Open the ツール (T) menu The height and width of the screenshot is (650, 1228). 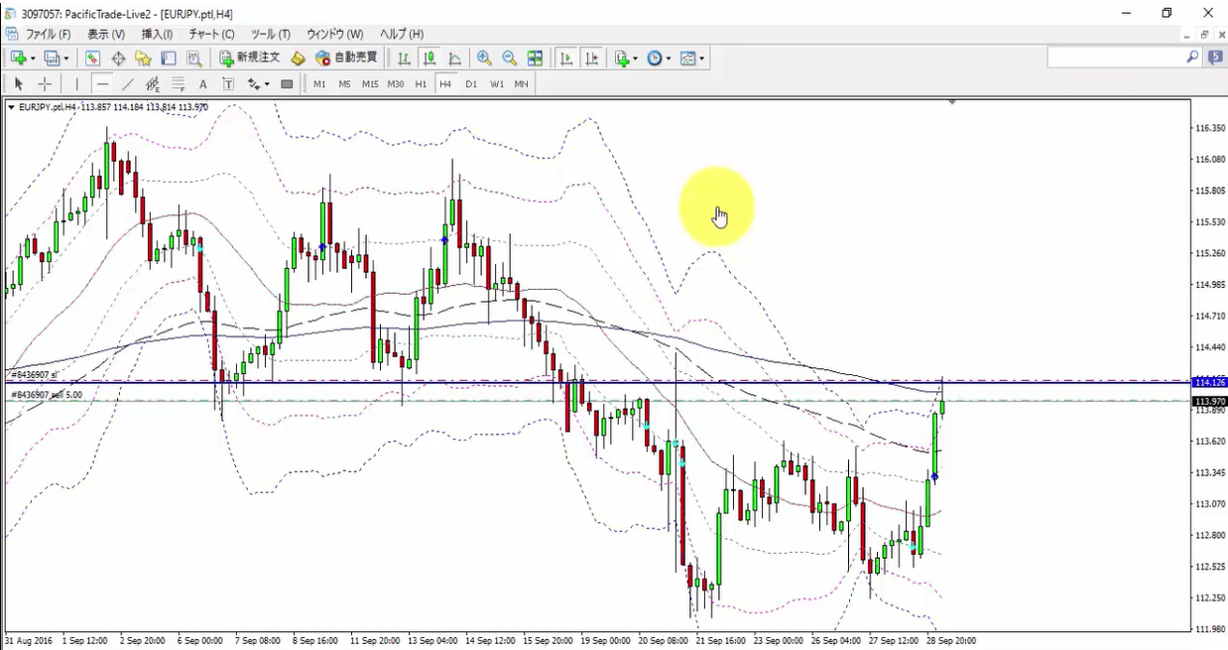pos(271,35)
